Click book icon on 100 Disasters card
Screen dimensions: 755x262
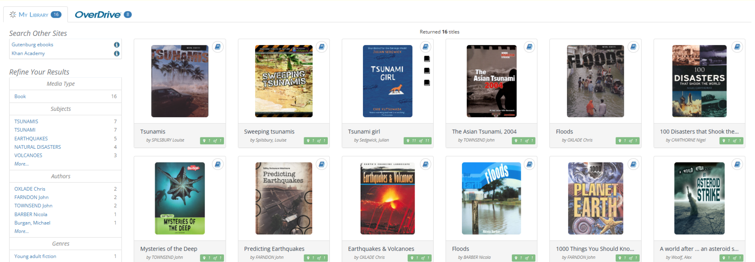(737, 47)
